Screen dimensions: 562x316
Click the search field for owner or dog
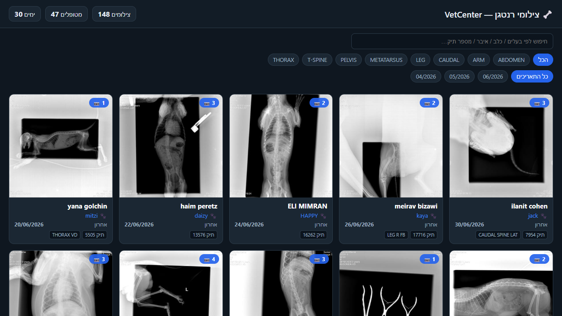point(452,41)
